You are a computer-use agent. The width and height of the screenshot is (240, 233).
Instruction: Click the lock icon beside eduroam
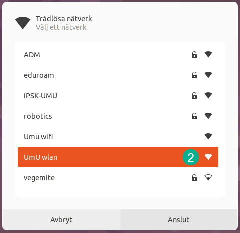point(194,75)
